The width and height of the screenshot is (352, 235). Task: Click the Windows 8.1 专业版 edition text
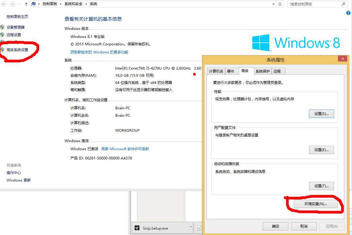tap(87, 37)
